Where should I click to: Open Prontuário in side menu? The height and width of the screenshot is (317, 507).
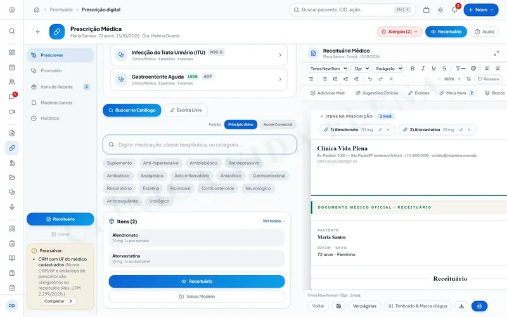click(x=60, y=71)
